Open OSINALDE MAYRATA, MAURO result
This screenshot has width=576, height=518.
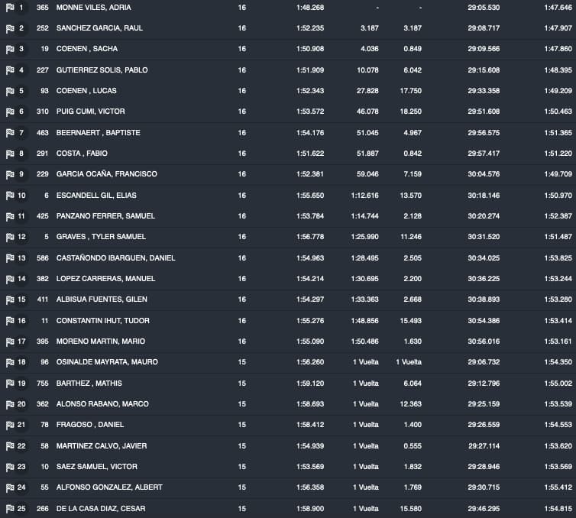[x=105, y=362]
